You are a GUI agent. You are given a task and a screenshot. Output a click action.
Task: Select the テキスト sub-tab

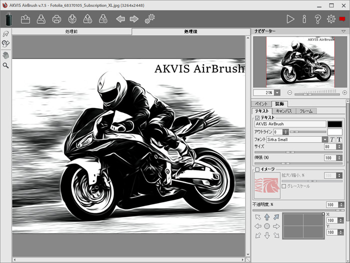tap(262, 111)
